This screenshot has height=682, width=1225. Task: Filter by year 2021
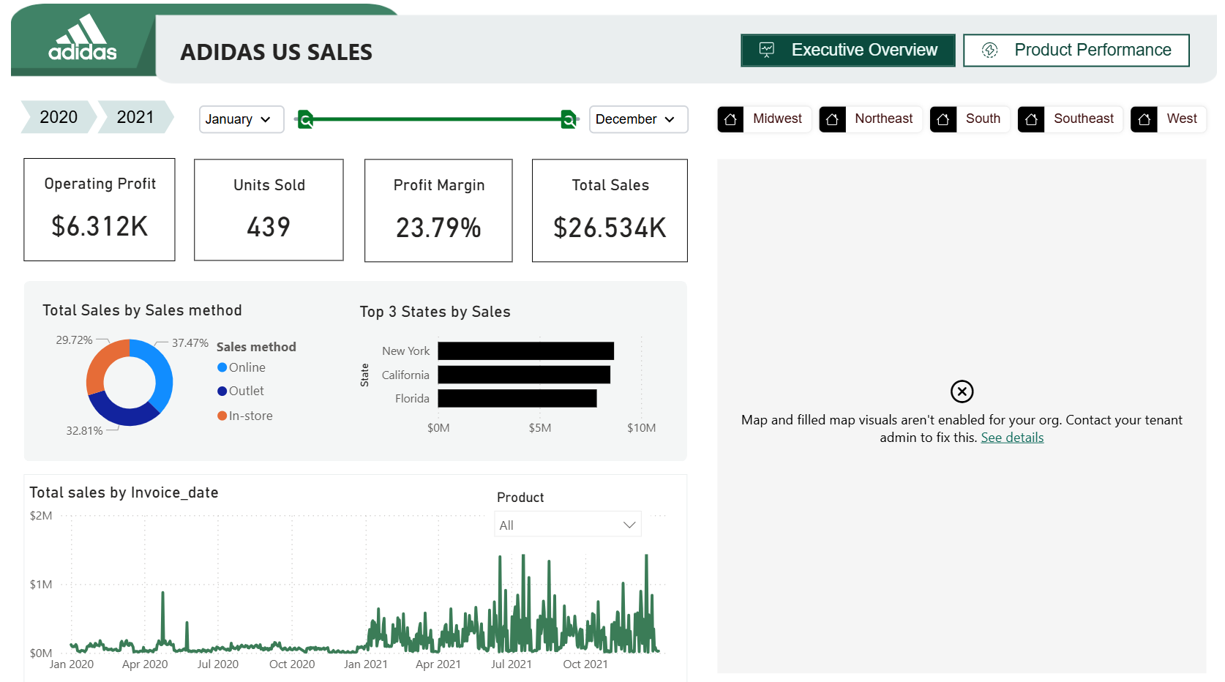(x=135, y=117)
